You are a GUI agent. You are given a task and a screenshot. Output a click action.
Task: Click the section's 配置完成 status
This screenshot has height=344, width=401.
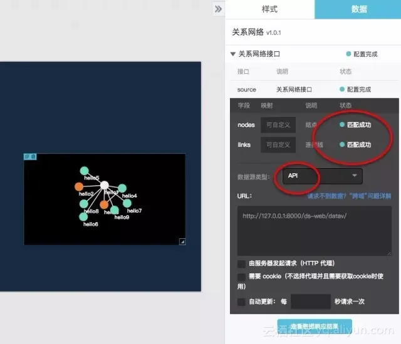tap(362, 54)
